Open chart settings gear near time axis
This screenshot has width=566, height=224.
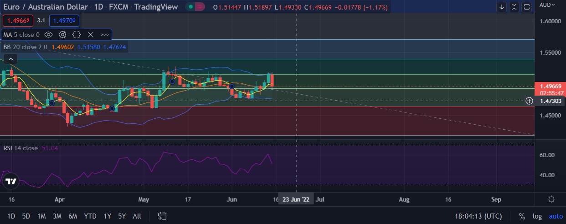tap(551, 199)
